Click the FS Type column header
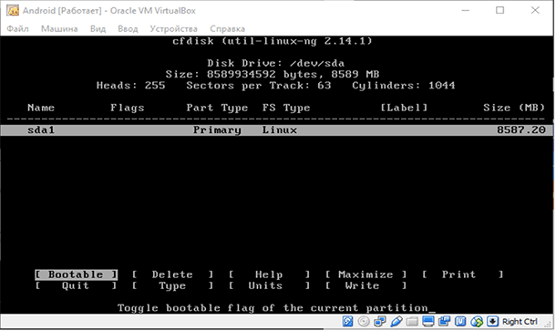 (x=286, y=108)
